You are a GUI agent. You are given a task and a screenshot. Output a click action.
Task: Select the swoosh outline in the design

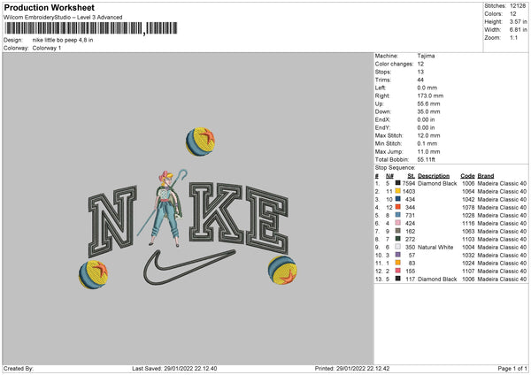pyautogui.click(x=189, y=267)
